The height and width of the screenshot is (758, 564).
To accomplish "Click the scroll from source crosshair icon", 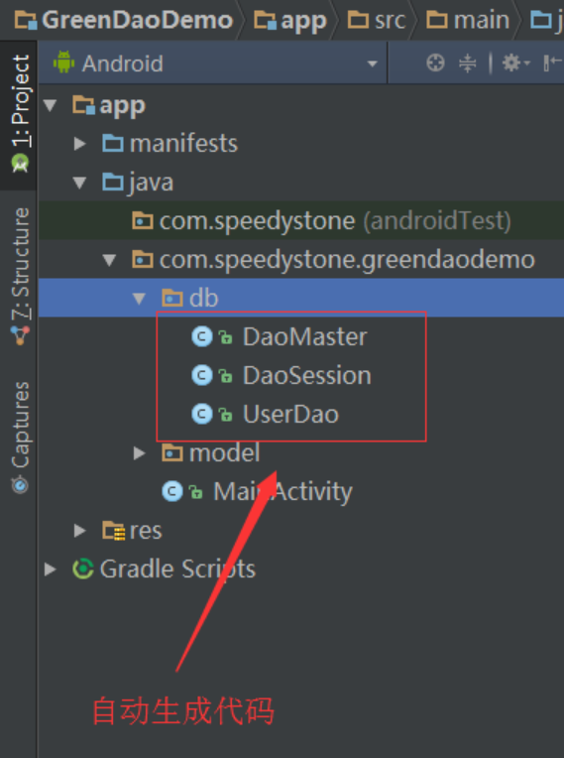I will click(435, 63).
